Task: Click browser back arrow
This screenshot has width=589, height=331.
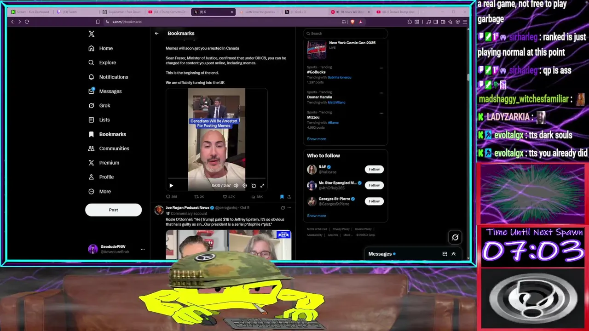Action: click(x=12, y=22)
